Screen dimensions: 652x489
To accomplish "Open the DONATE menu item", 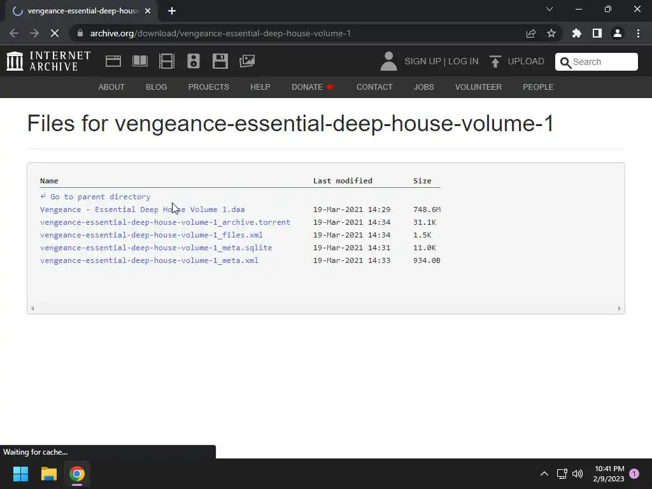I will [x=312, y=87].
